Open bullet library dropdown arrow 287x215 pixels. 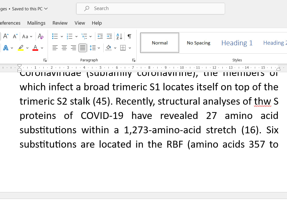point(62,37)
